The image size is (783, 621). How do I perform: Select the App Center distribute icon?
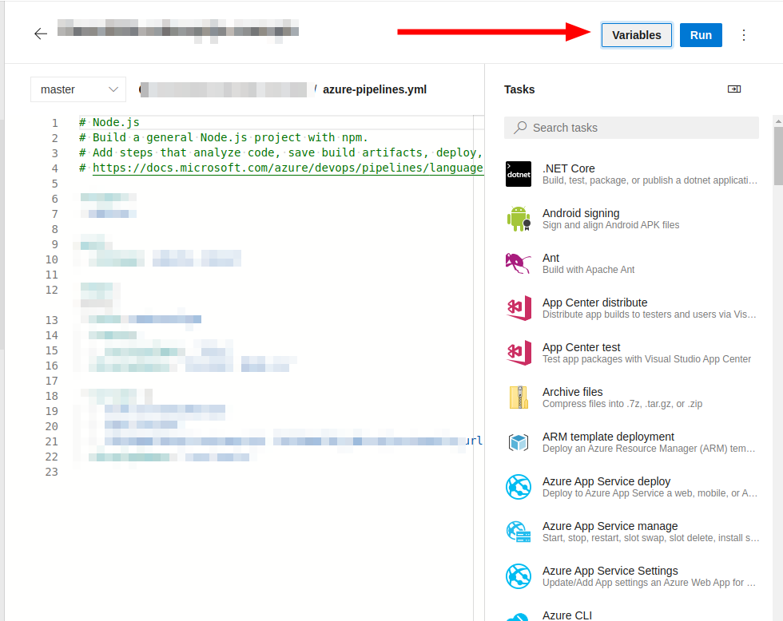(x=519, y=308)
